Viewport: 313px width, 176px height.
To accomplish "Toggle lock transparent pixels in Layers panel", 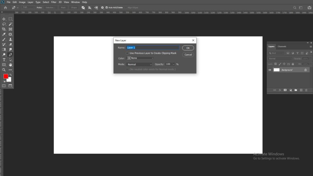I will click(x=275, y=64).
